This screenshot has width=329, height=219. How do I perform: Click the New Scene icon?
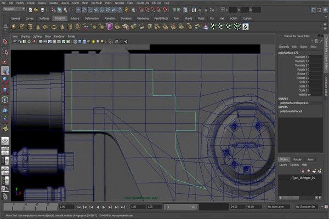[31, 10]
